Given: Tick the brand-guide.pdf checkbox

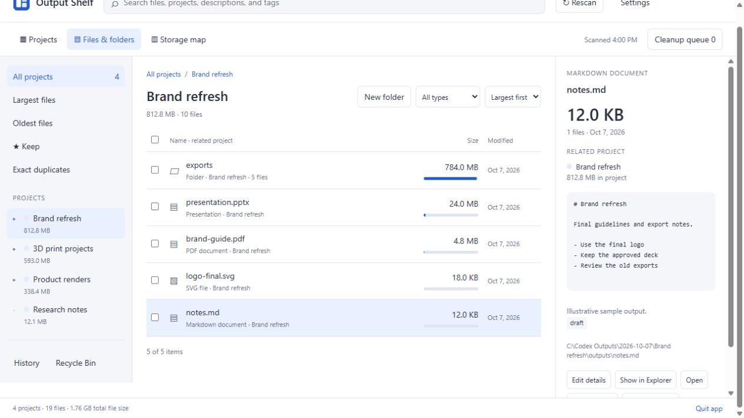Looking at the screenshot, I should tap(155, 244).
